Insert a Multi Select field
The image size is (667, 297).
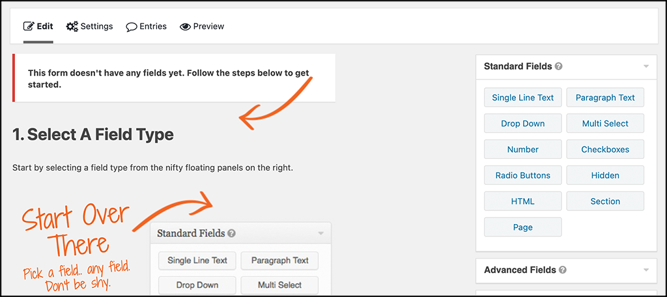coord(605,123)
